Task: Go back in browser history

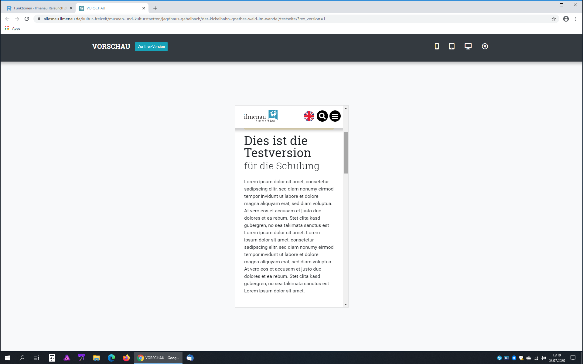Action: point(7,19)
